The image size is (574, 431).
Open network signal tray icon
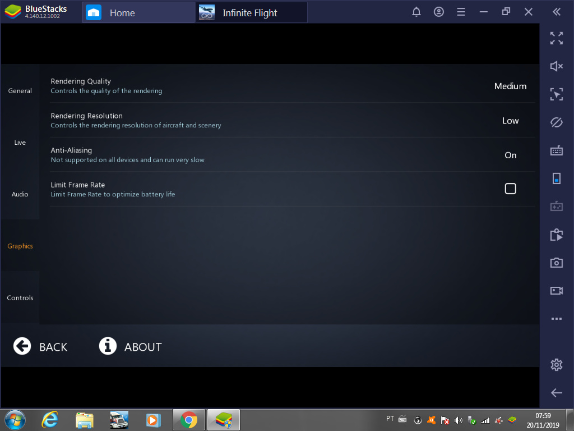[485, 420]
